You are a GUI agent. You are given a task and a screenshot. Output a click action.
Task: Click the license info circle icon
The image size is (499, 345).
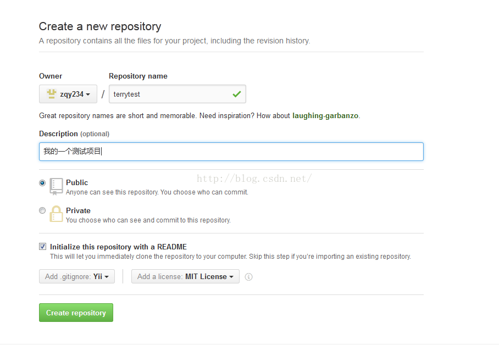coord(248,277)
